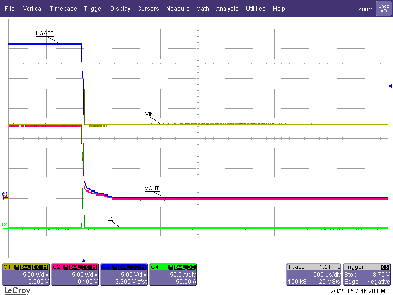Select the C3 ground level marker
Viewport: 393px width, 295px height.
5,195
